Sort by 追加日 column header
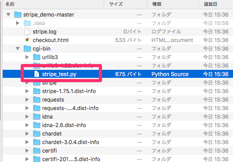233x162 pixels. pyautogui.click(x=216, y=4)
